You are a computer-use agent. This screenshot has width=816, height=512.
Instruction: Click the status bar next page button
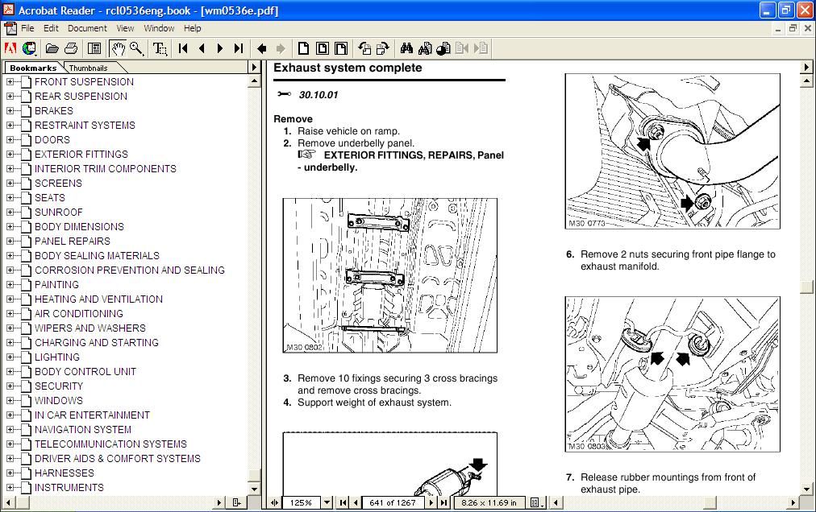pyautogui.click(x=431, y=502)
